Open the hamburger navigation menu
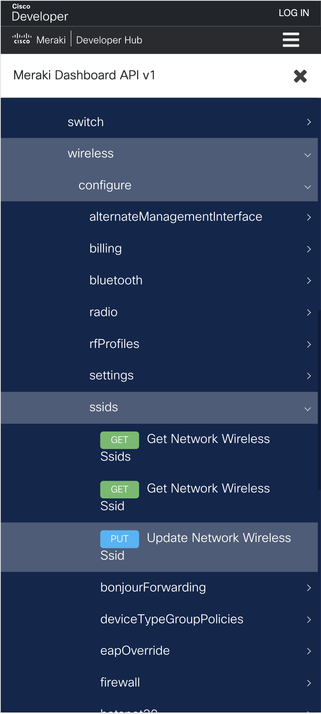Viewport: 321px width, 714px height. click(291, 40)
